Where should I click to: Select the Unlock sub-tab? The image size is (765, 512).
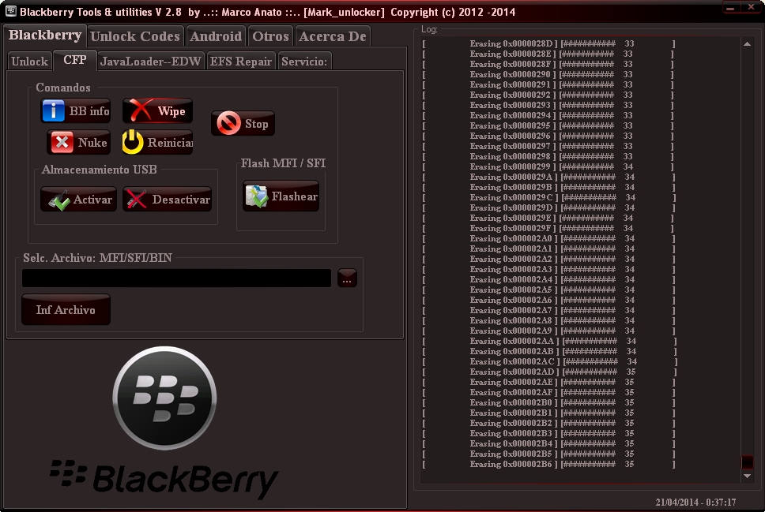(x=30, y=62)
